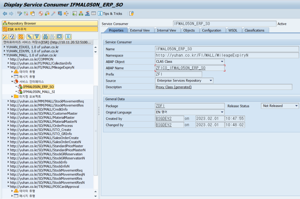Click the orange grid icon in ESR toolbar
The image size is (300, 199).
(x=21, y=36)
